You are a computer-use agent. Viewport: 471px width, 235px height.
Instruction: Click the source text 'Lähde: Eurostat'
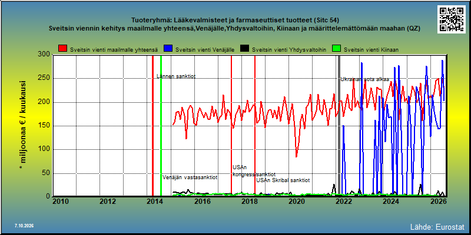(x=437, y=226)
